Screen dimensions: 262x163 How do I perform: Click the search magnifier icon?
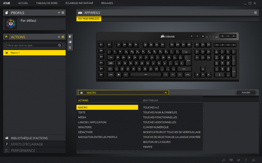(60, 45)
